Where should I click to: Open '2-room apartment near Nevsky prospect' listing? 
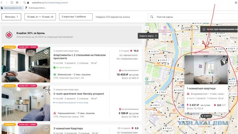point(78,94)
